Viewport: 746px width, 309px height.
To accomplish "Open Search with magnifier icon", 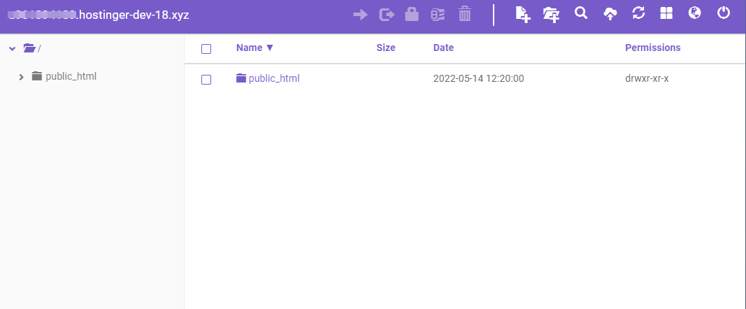I will (581, 13).
